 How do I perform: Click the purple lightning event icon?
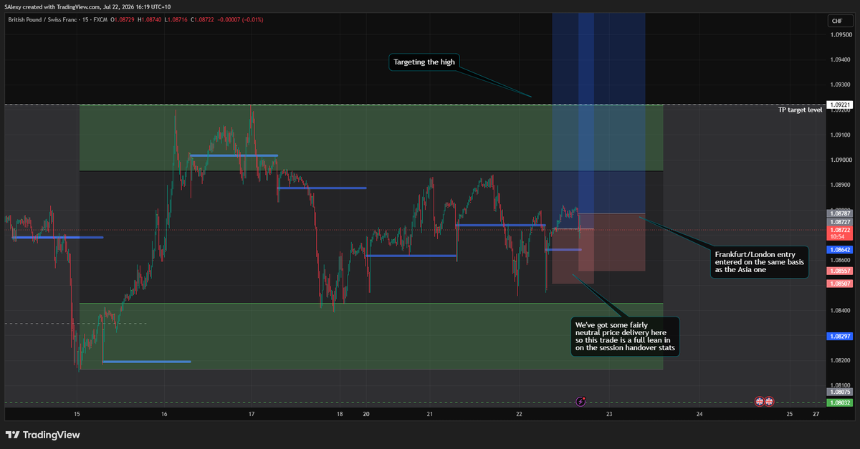click(581, 402)
